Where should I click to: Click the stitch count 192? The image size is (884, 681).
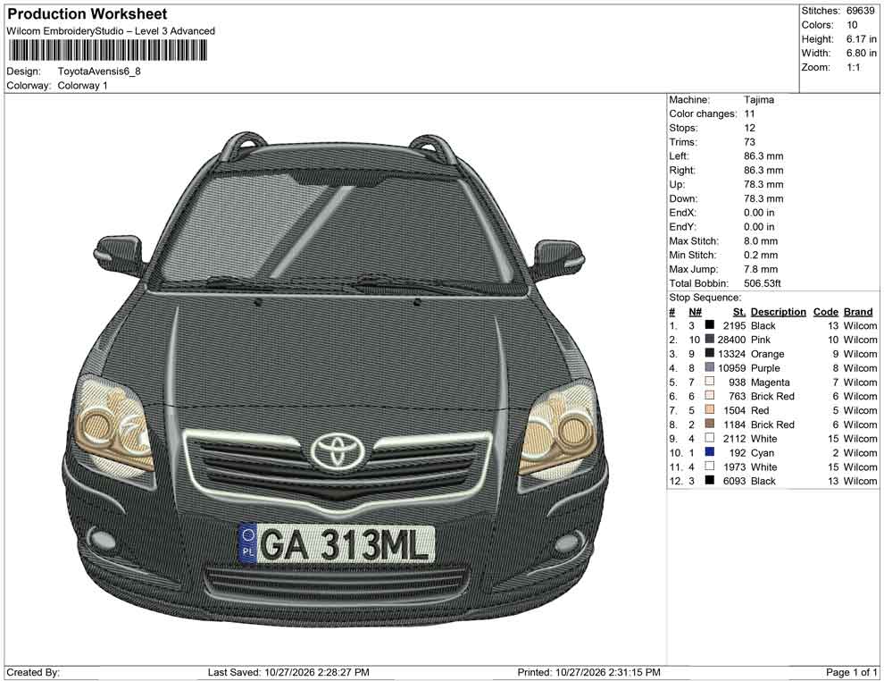point(737,452)
